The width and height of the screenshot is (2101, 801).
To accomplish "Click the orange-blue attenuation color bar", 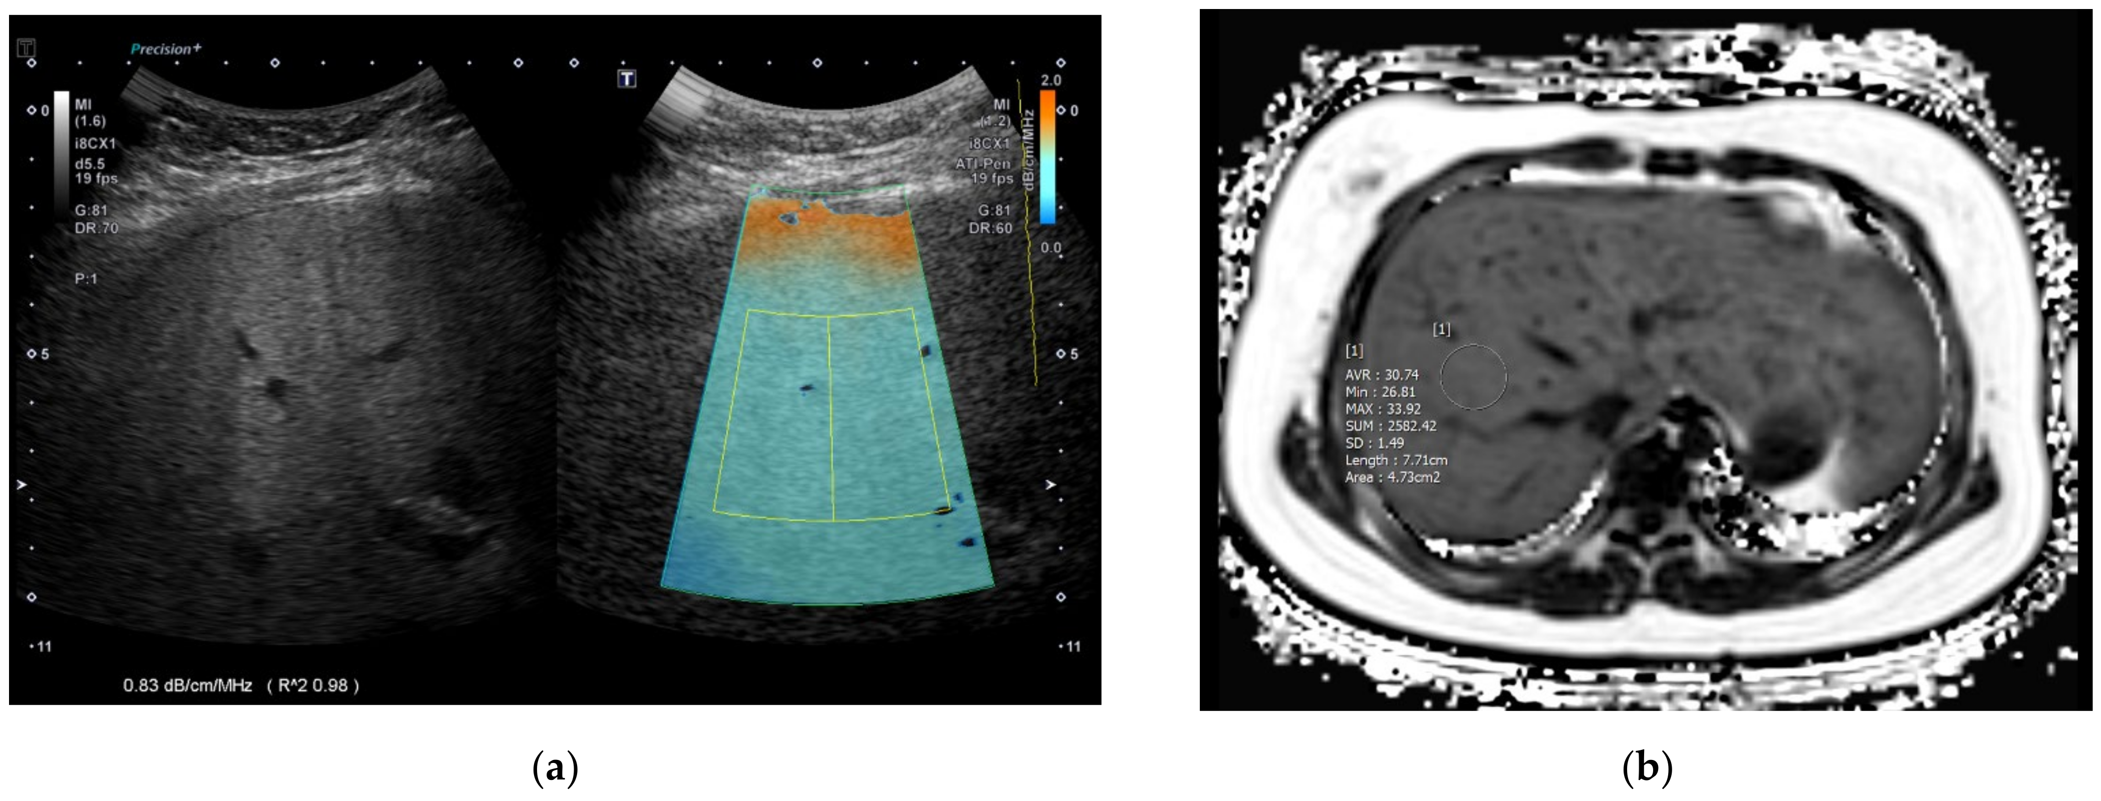I will coord(1047,157).
